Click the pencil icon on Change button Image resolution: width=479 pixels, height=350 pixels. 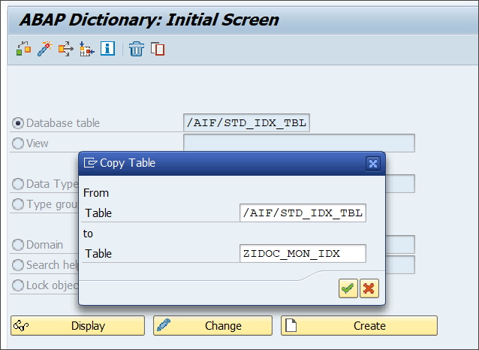coord(164,325)
